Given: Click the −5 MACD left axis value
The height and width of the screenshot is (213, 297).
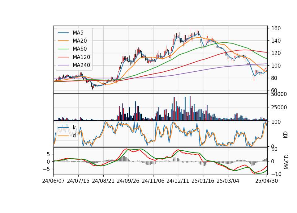Looking at the screenshot, I should (46, 169).
